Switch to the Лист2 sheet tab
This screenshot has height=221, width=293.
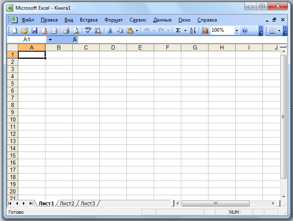(67, 203)
